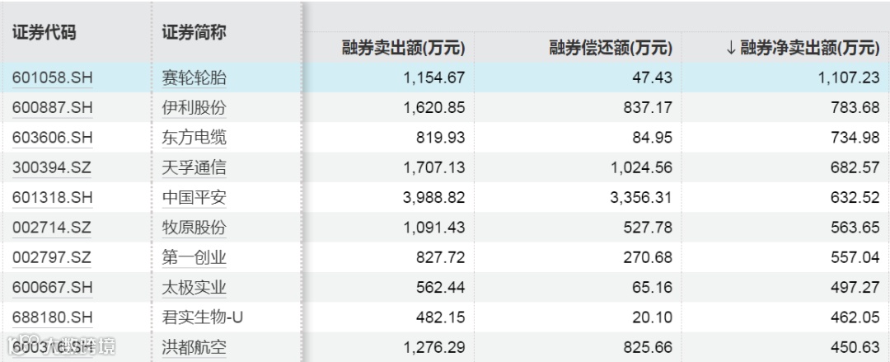Open stock code 601318.SH link
890x362 pixels.
[52, 198]
